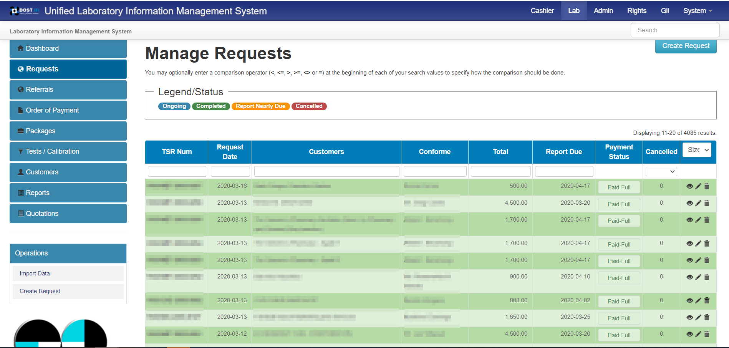Click the TSR Num filter input field

click(x=177, y=171)
